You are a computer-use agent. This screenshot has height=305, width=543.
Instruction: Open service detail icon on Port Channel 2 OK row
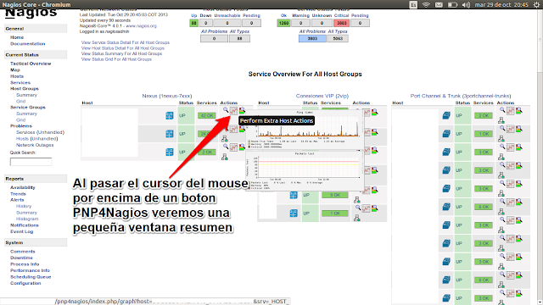518,111
